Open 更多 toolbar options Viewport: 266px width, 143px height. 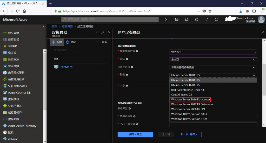click(x=102, y=42)
